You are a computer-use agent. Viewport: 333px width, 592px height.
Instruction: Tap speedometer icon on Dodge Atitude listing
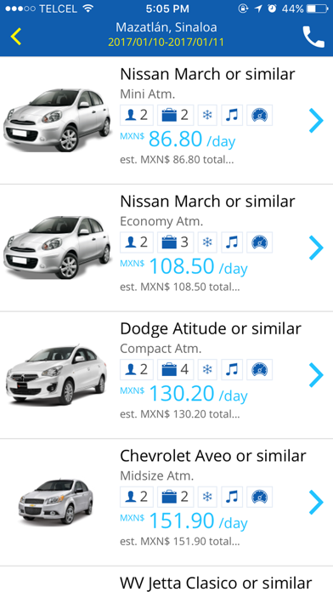[259, 370]
